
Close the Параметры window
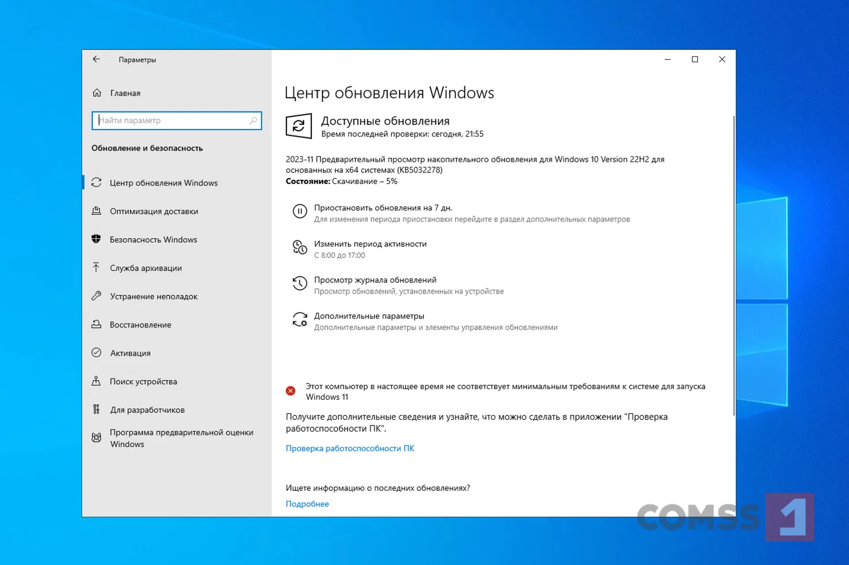[722, 59]
